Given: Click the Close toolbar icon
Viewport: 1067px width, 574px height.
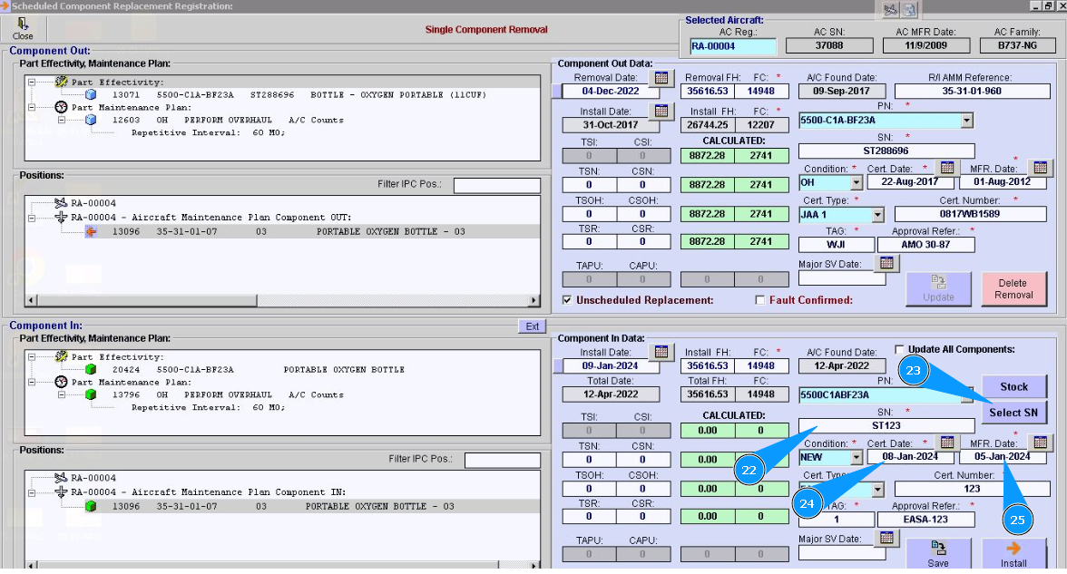Looking at the screenshot, I should [23, 28].
